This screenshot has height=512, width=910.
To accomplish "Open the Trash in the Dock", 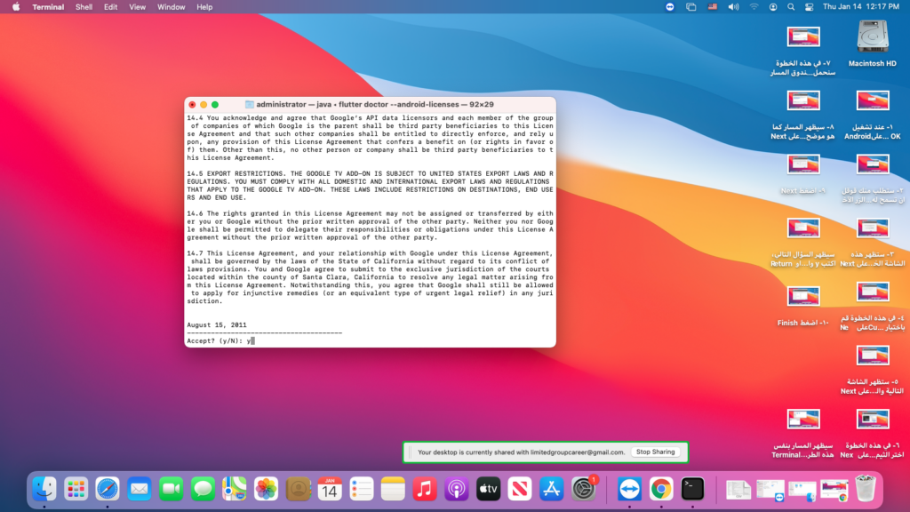I will pyautogui.click(x=866, y=489).
